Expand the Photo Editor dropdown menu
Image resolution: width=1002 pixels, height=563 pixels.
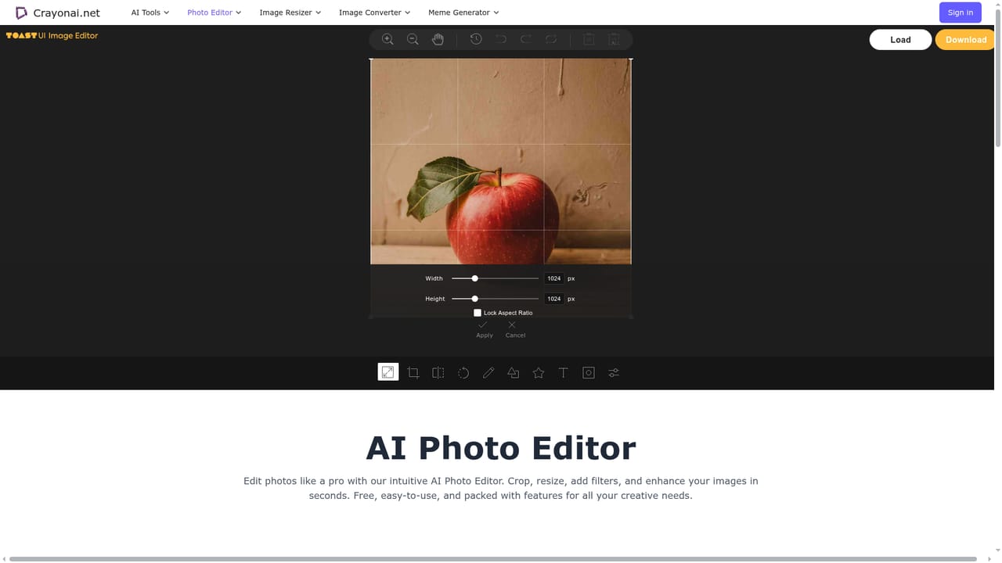coord(214,13)
